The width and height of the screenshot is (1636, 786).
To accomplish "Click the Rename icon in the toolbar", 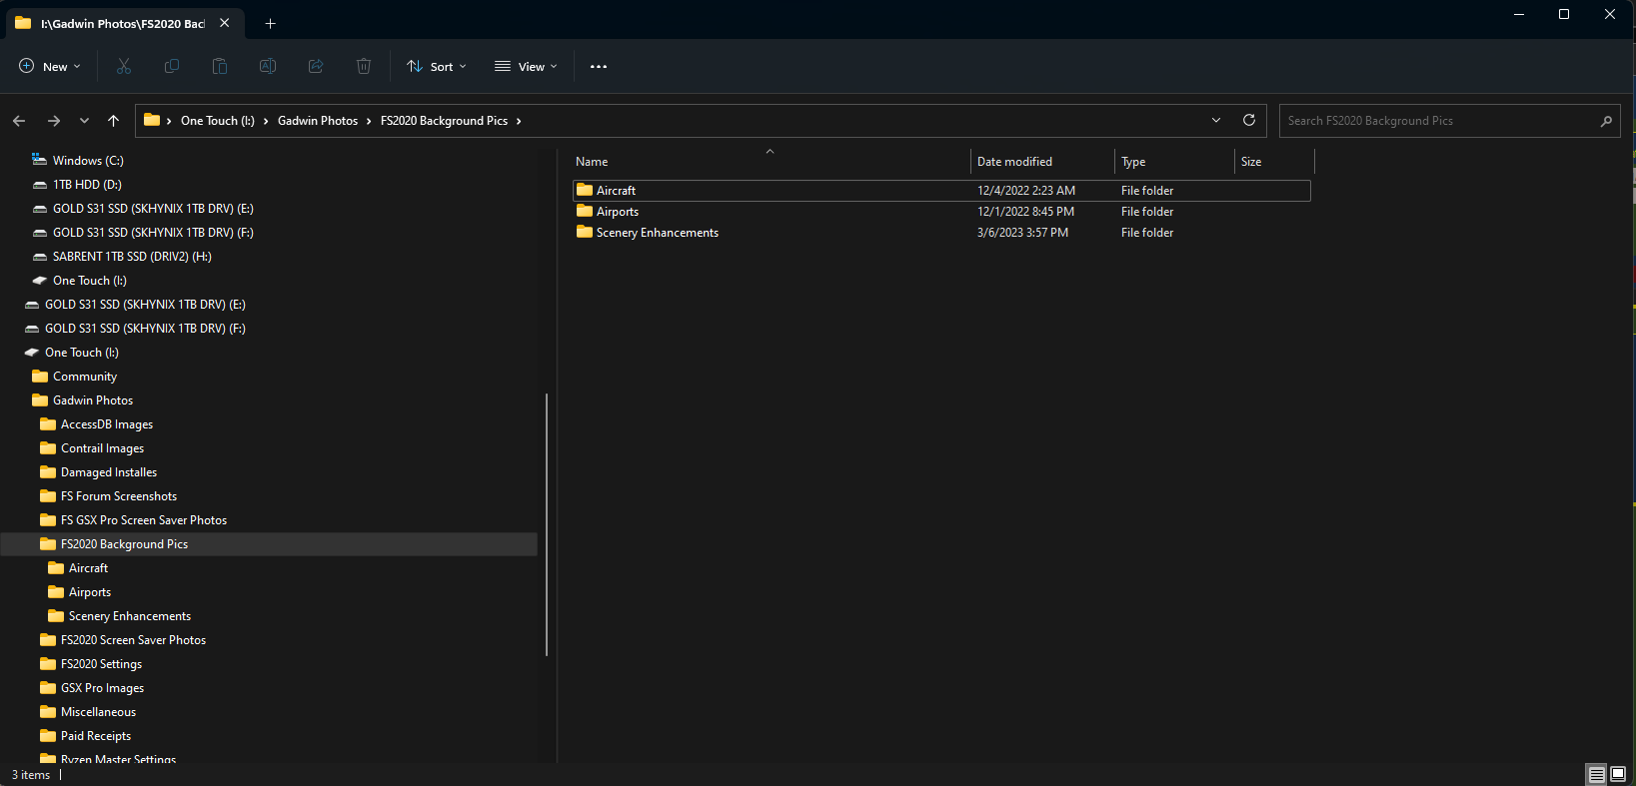I will click(268, 66).
